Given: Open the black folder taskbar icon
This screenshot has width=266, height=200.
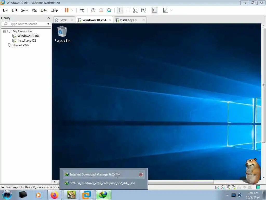Looking at the screenshot, I should coord(23,195).
